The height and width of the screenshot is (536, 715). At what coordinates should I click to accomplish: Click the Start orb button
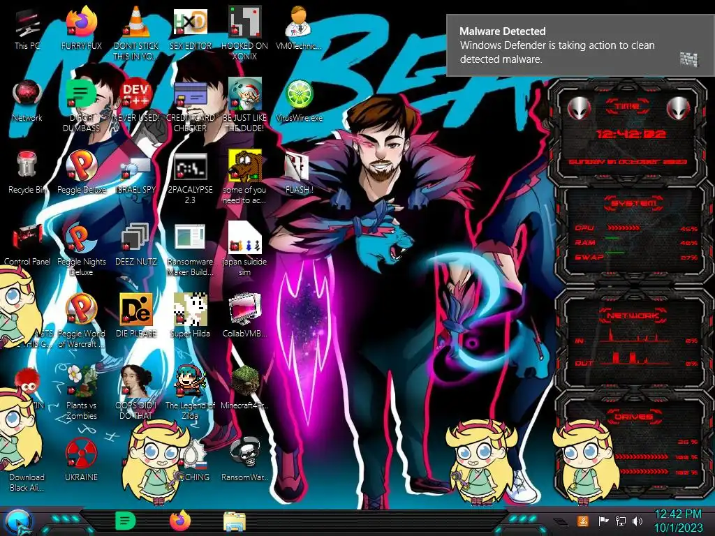click(19, 522)
